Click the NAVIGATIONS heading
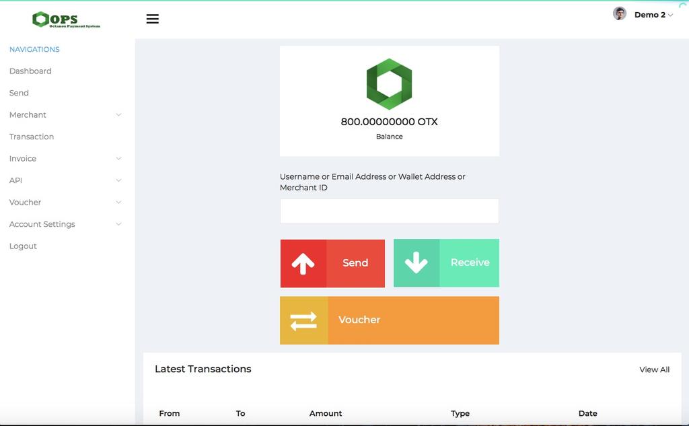The height and width of the screenshot is (426, 689). 34,49
